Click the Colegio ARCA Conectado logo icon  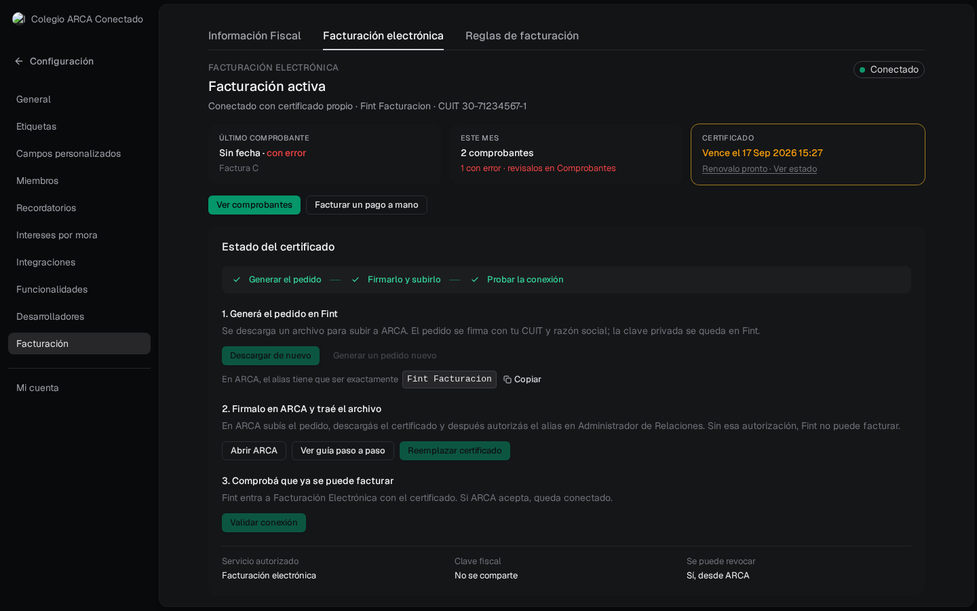pyautogui.click(x=18, y=18)
